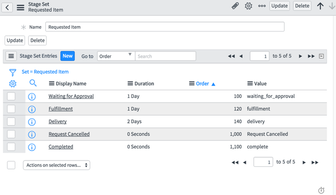Preview Completed record info icon
This screenshot has width=336, height=195.
[32, 148]
